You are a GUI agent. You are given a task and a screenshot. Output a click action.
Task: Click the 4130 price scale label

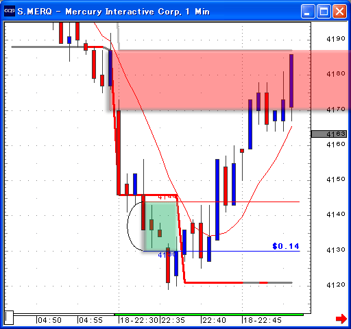(336, 249)
